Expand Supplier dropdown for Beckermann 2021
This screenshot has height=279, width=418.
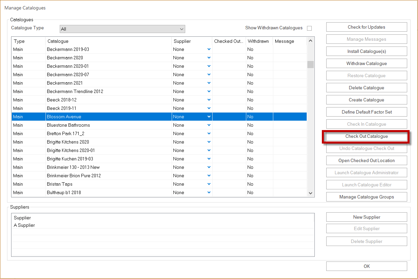tap(209, 83)
